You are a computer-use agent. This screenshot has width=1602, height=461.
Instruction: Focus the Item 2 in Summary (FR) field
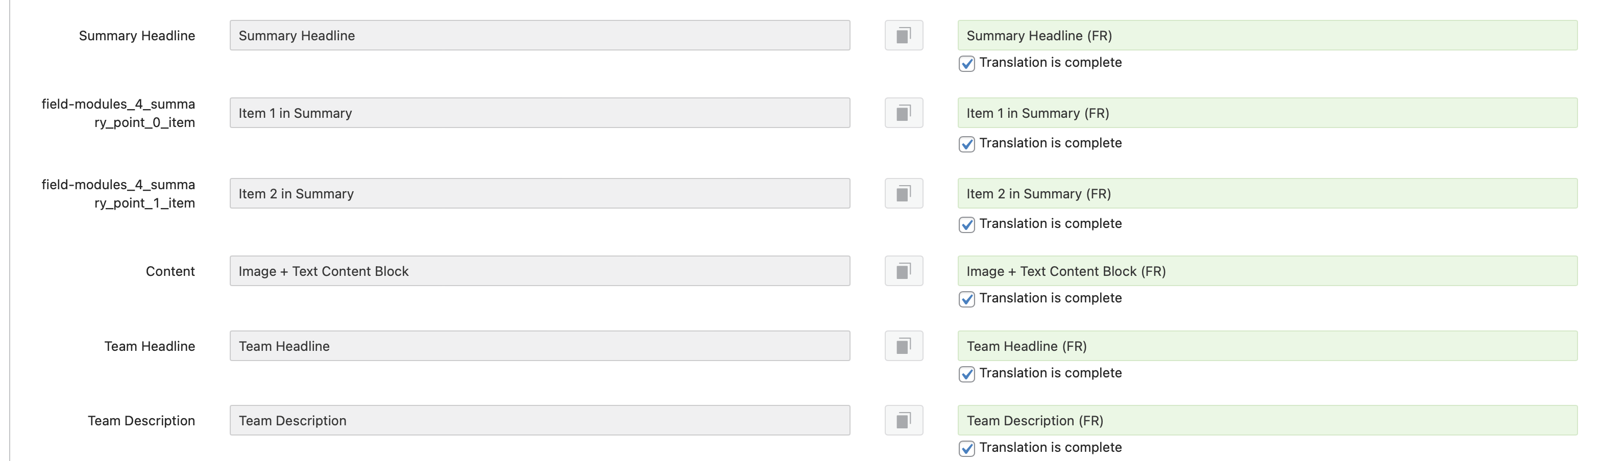(x=1267, y=194)
